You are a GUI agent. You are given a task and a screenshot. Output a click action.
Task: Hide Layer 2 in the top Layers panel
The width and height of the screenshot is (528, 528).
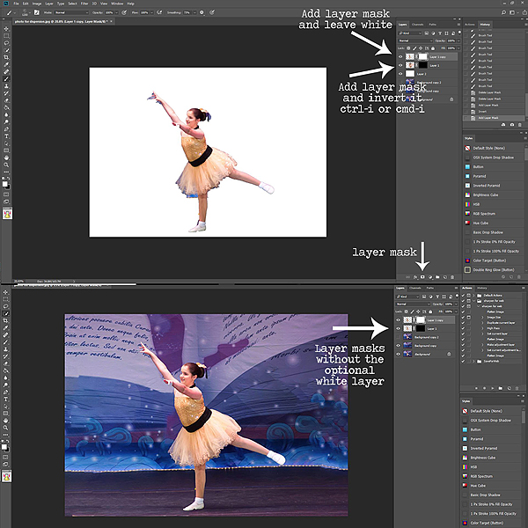point(400,74)
